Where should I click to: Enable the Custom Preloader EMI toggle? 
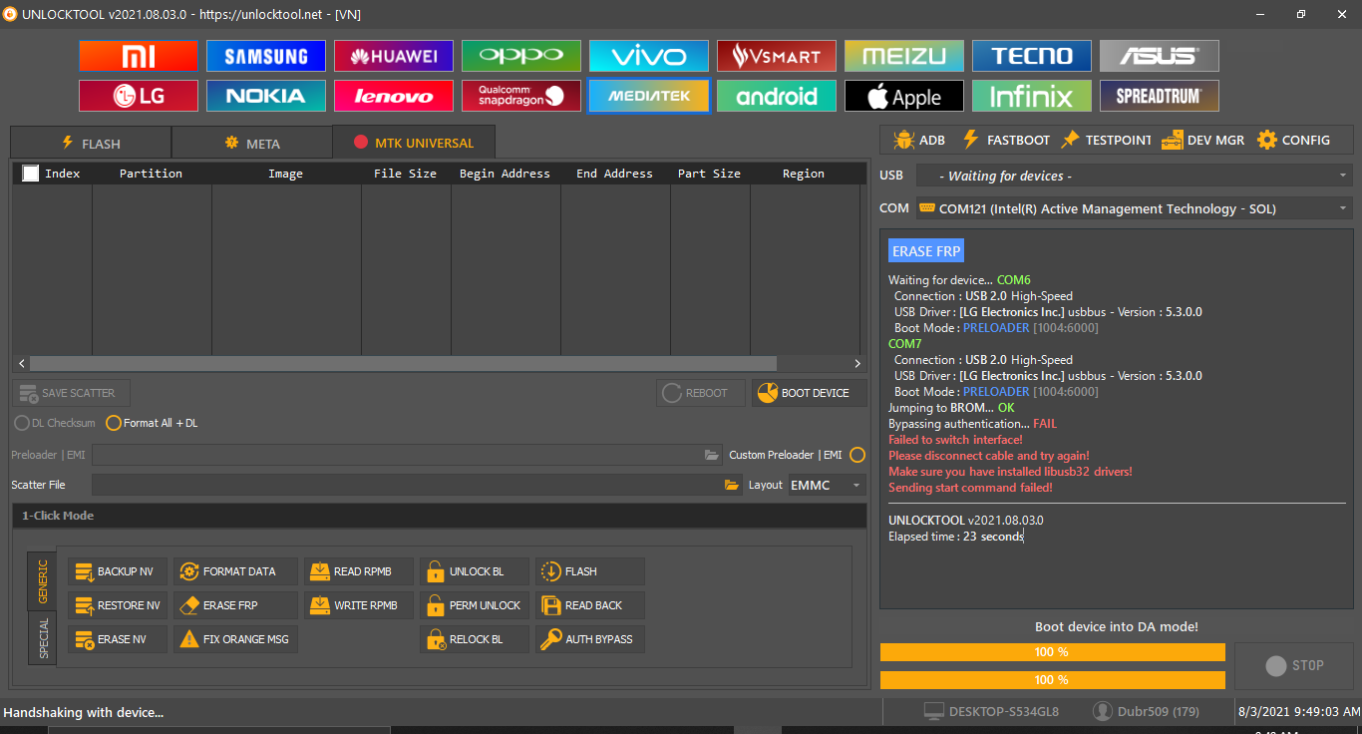coord(857,455)
